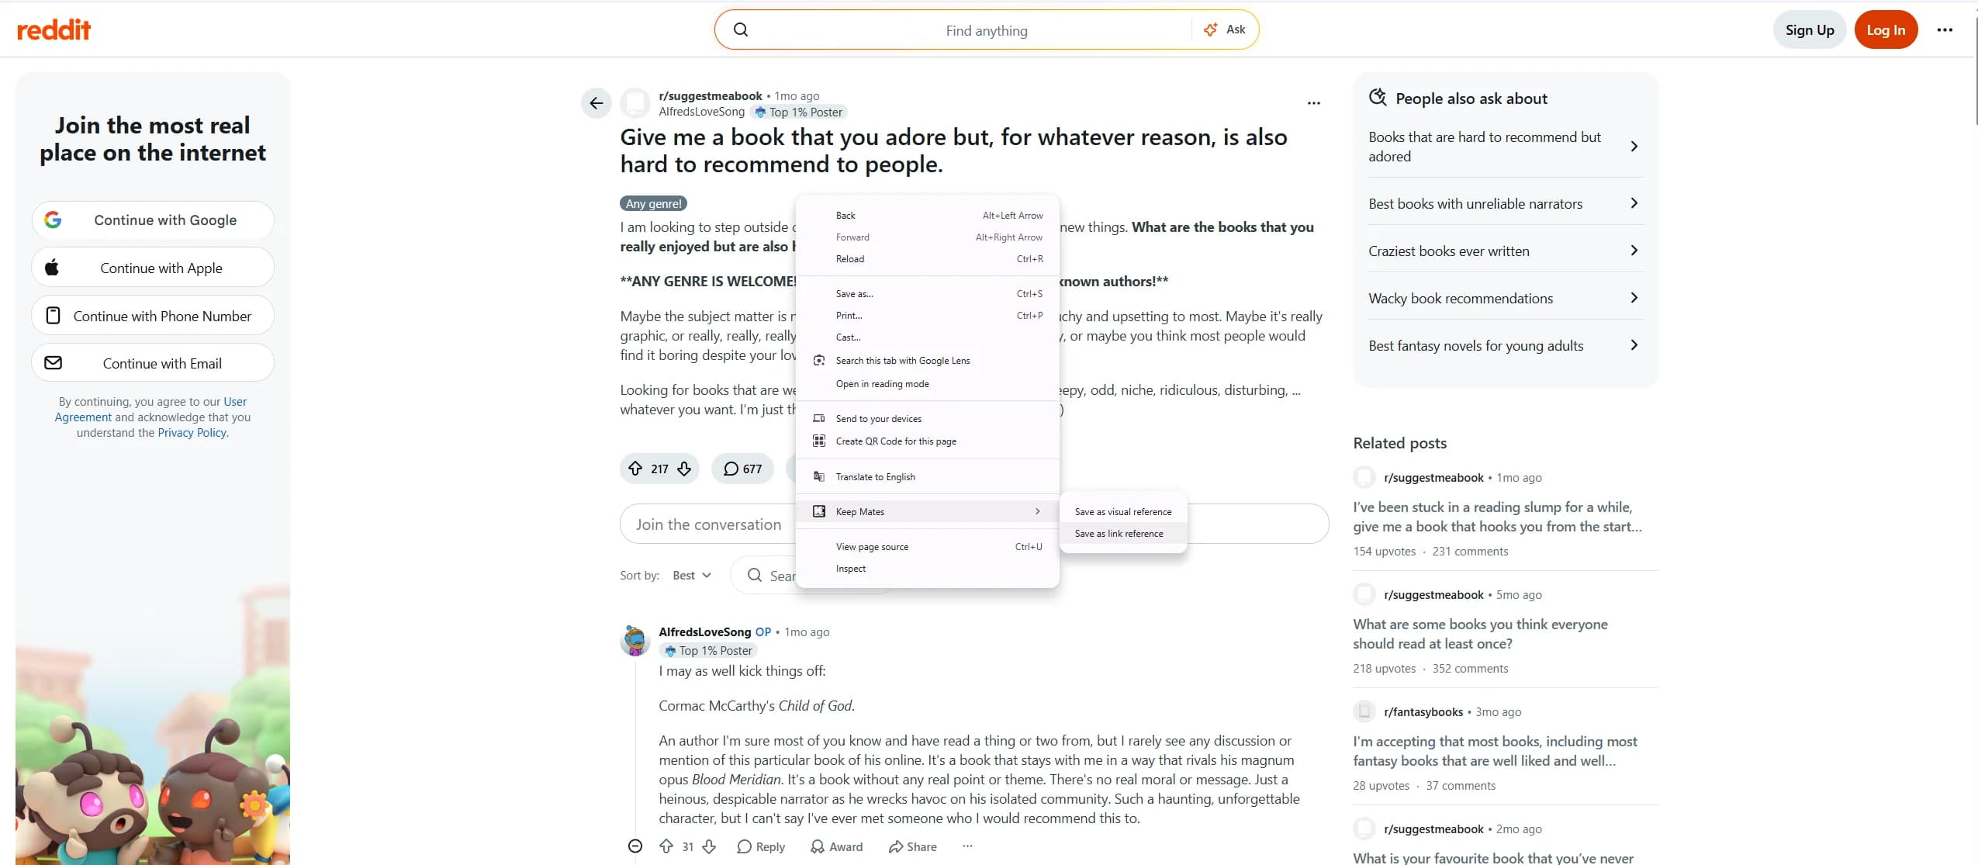Choose Save as... in the context menu
1978x865 pixels.
point(928,293)
